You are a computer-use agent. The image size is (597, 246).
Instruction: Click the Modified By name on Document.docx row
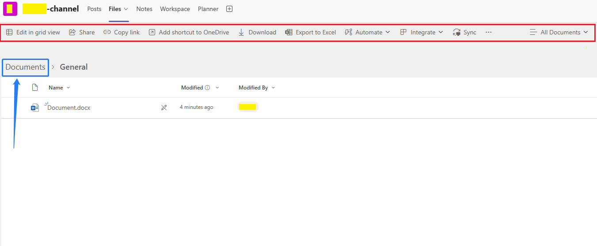[247, 107]
